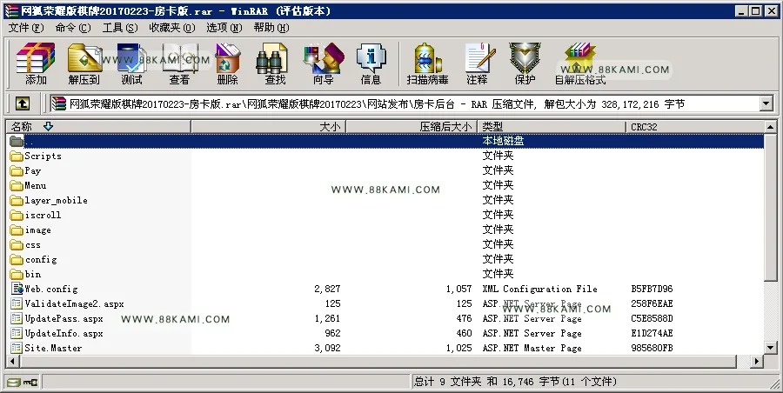Click the size value 3,092
The height and width of the screenshot is (393, 783).
[328, 348]
